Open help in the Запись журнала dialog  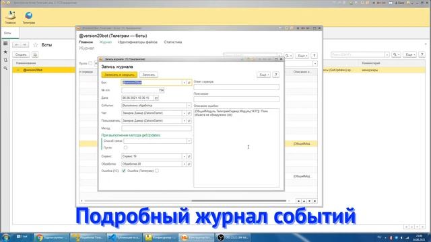pyautogui.click(x=276, y=75)
